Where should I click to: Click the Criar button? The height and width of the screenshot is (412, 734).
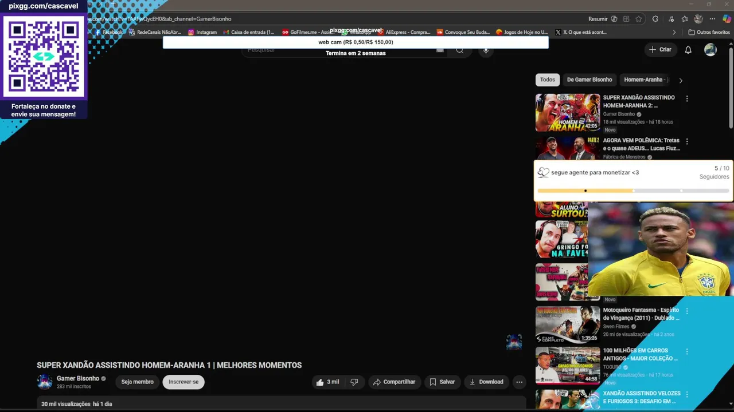660,50
